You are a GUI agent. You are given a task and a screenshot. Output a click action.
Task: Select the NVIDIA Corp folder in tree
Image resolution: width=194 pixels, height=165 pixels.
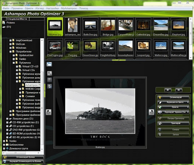click(33, 89)
